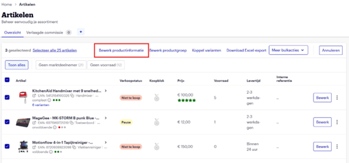View the KitchenAid five-star price rating
The image size is (349, 163).
[x=186, y=100]
